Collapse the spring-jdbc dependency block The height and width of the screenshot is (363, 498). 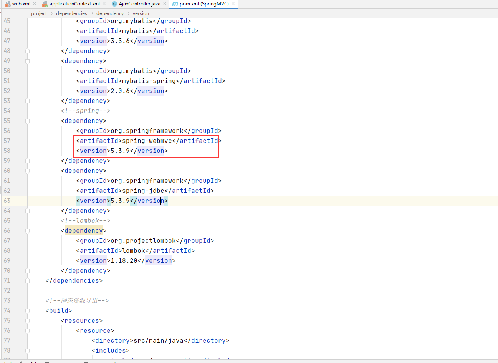pyautogui.click(x=27, y=171)
